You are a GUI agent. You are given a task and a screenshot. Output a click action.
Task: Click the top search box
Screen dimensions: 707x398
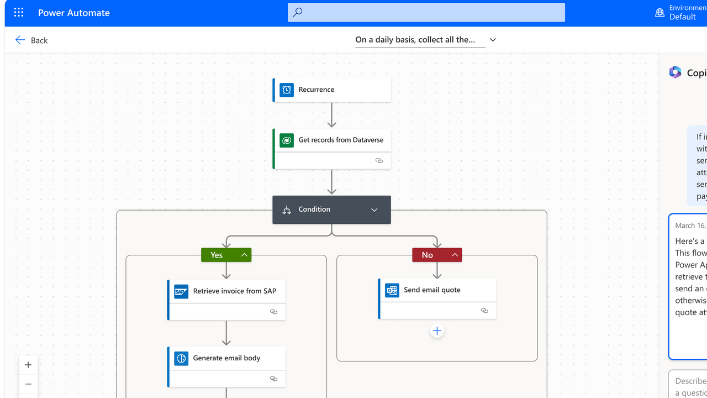pyautogui.click(x=426, y=12)
